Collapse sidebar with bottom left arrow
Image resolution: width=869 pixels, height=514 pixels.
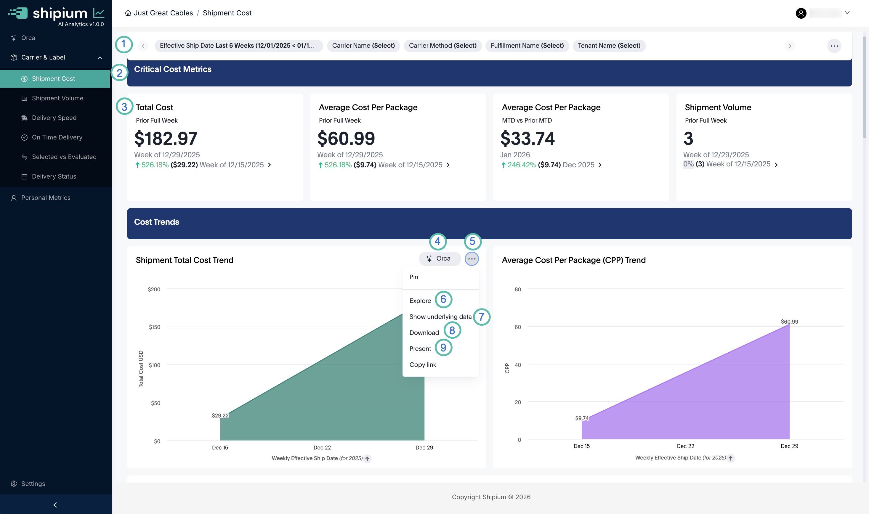55,505
